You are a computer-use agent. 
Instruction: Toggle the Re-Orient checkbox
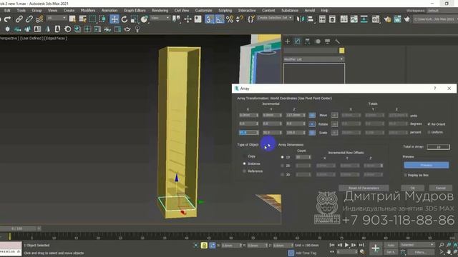(429, 124)
